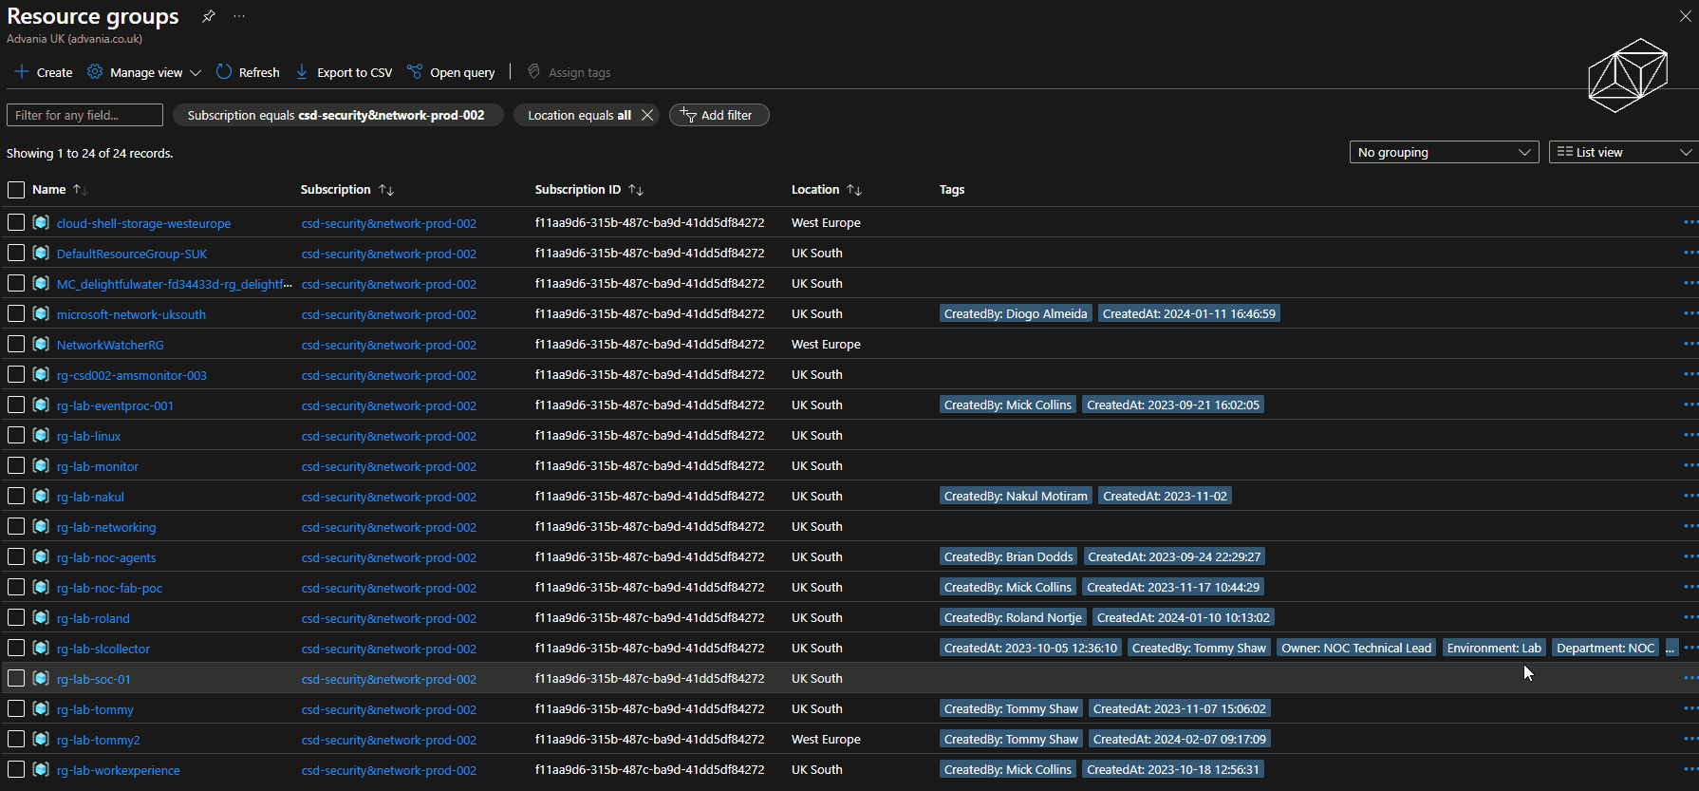Click the resource group icon for rg-lab-monitor
1699x791 pixels.
coord(41,465)
